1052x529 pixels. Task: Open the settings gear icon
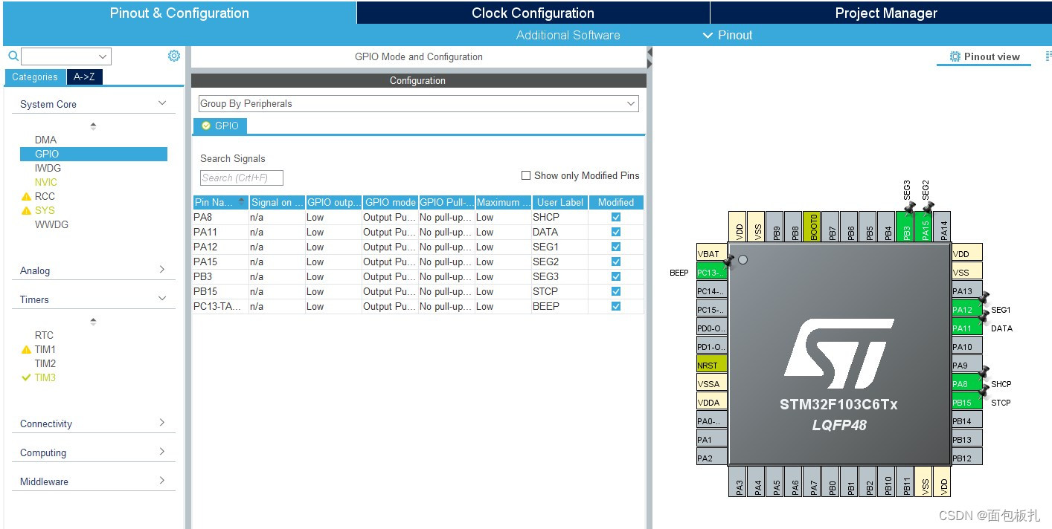click(174, 56)
